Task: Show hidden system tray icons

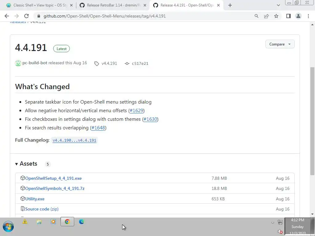Action: (273, 222)
